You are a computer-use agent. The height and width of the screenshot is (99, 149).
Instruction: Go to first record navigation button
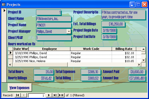pos(18,95)
